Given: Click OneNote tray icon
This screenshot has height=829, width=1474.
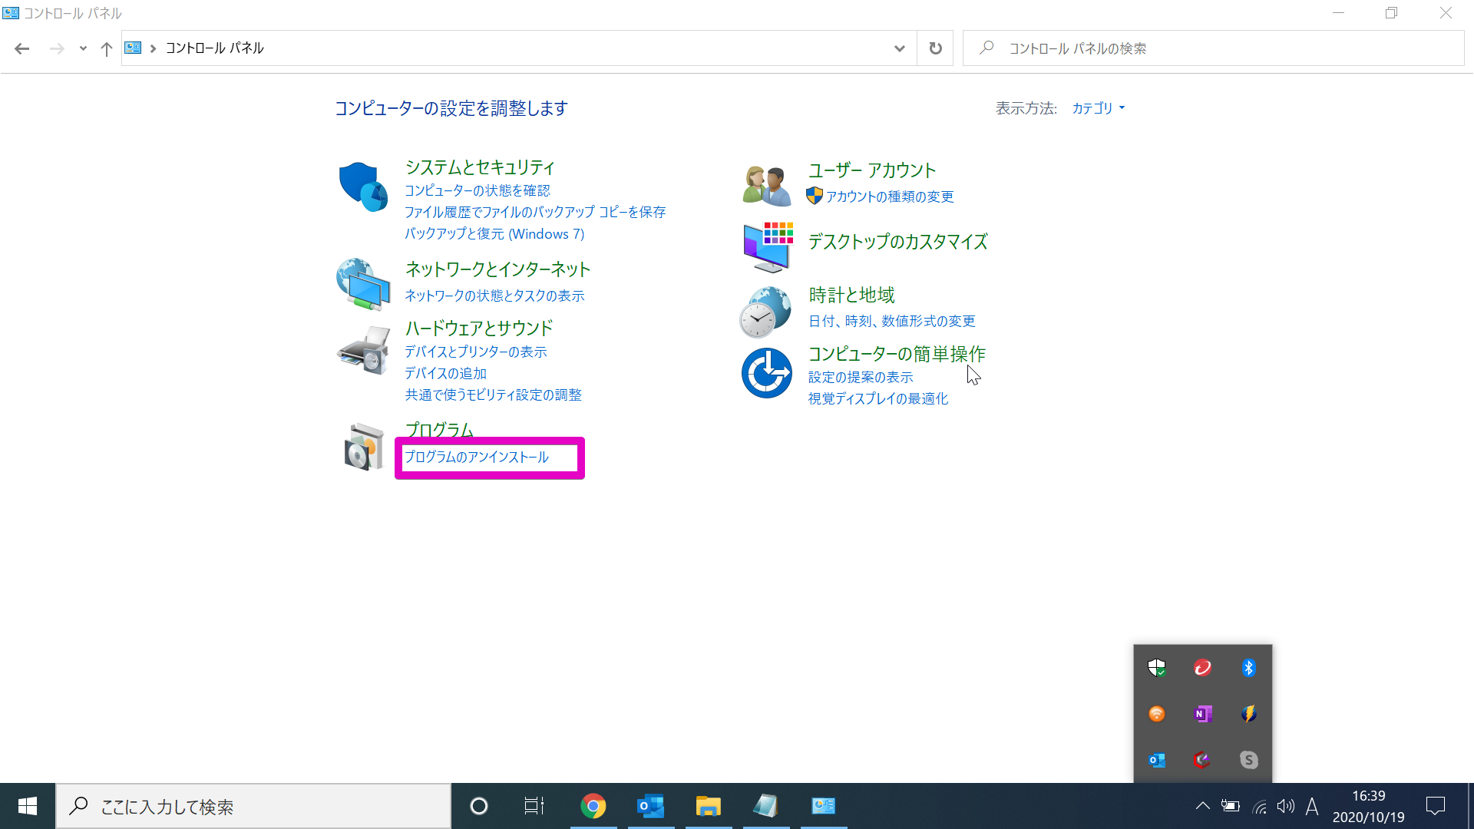Looking at the screenshot, I should (x=1202, y=714).
